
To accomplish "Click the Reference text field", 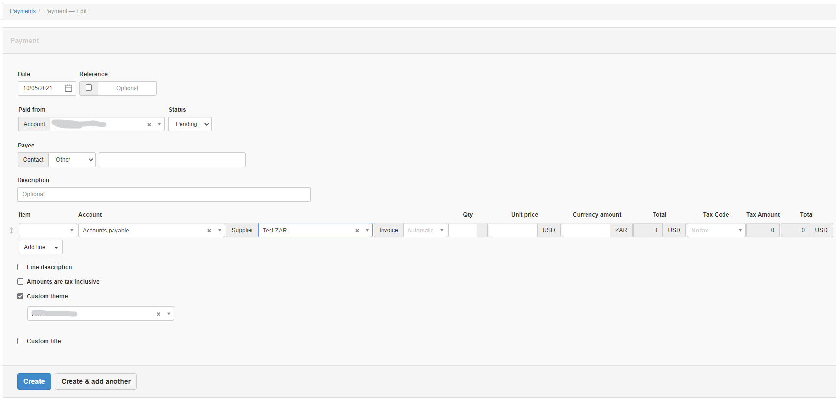I will coord(127,88).
